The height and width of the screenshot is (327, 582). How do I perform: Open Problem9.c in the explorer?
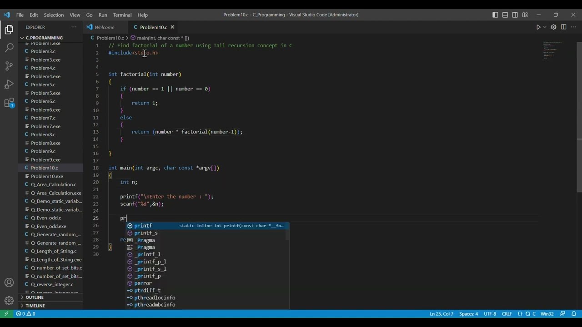[43, 151]
